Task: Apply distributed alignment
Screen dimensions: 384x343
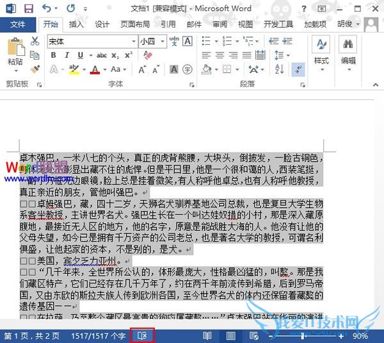Action: pyautogui.click(x=260, y=55)
